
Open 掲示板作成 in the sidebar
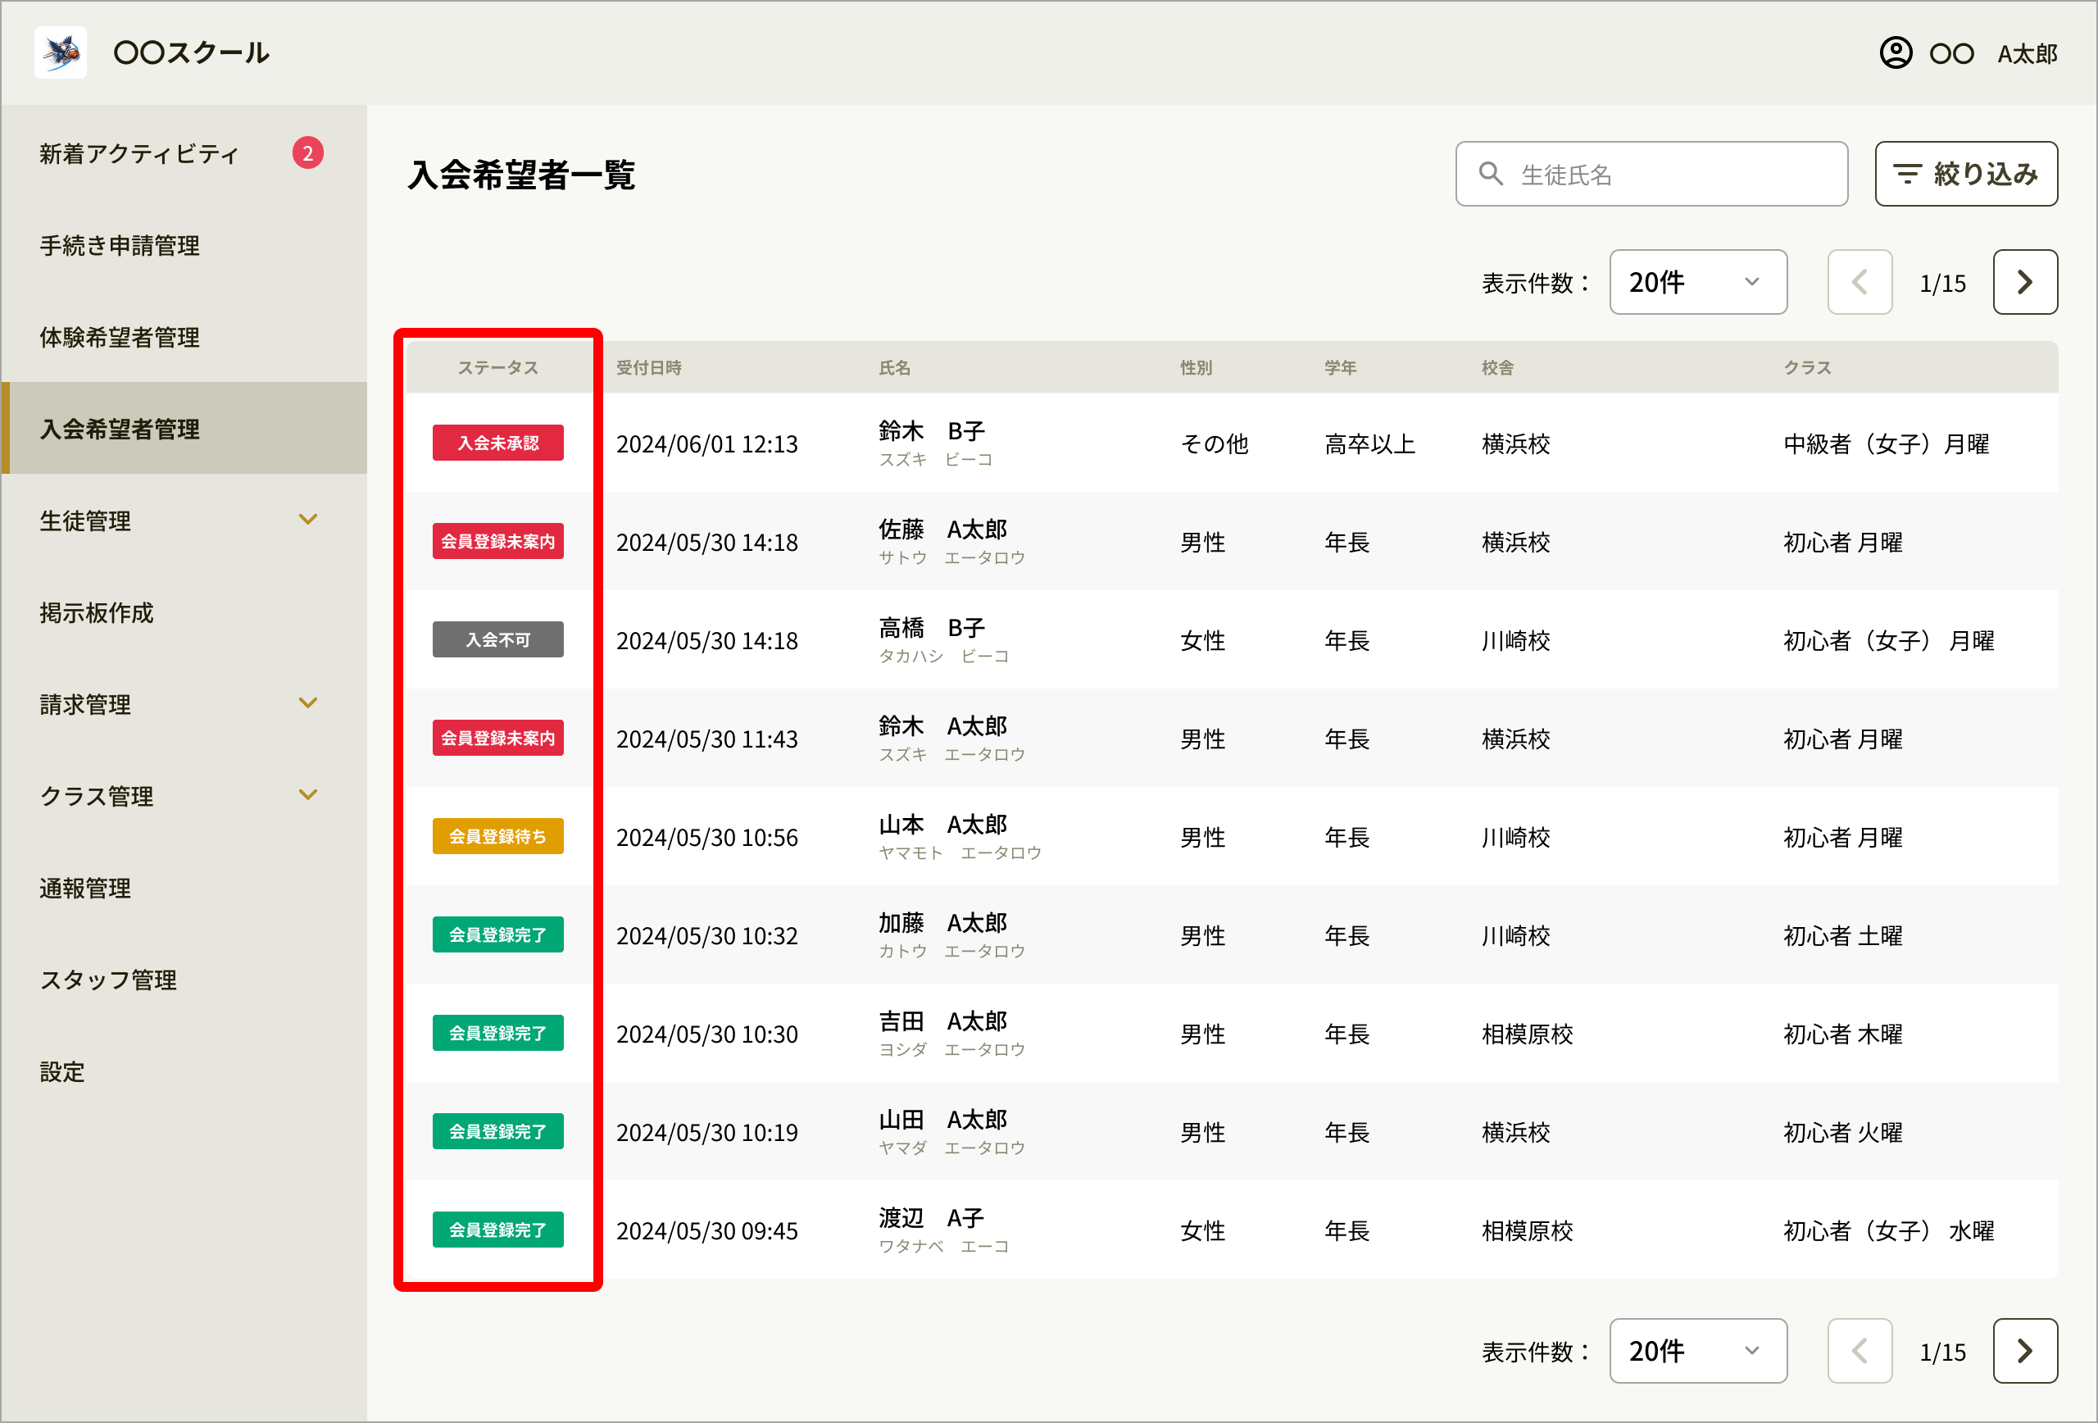(184, 613)
